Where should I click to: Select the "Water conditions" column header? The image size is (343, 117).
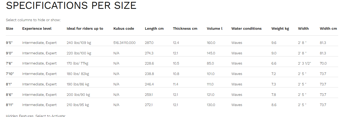click(x=246, y=29)
